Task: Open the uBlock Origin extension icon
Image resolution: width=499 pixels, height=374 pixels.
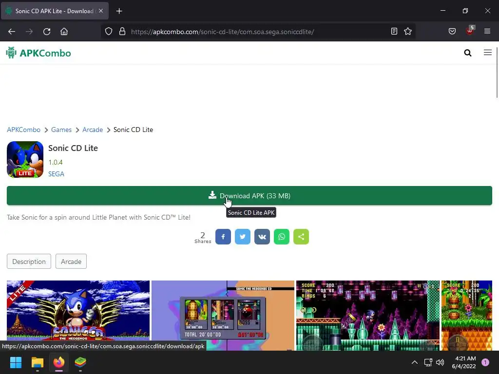Action: (470, 31)
